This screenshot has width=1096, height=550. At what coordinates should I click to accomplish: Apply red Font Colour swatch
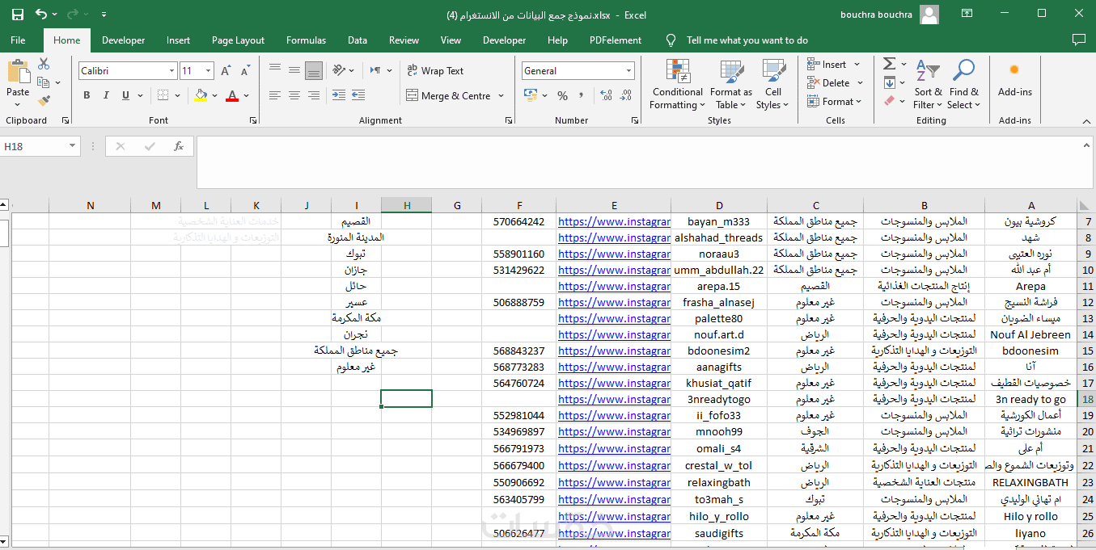232,95
